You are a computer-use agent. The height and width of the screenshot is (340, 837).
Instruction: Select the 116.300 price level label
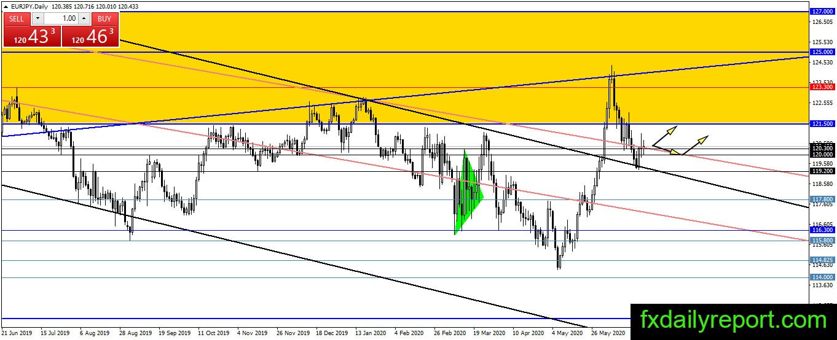[822, 230]
